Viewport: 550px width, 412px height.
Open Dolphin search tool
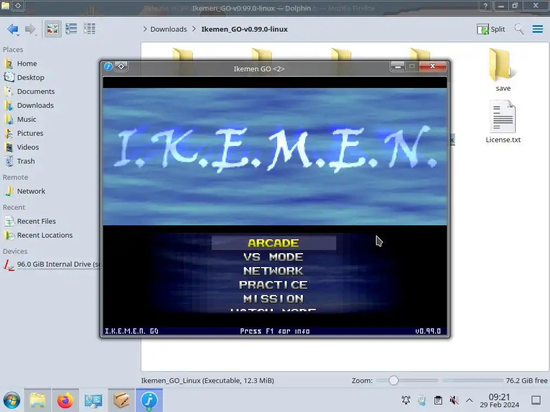(519, 29)
